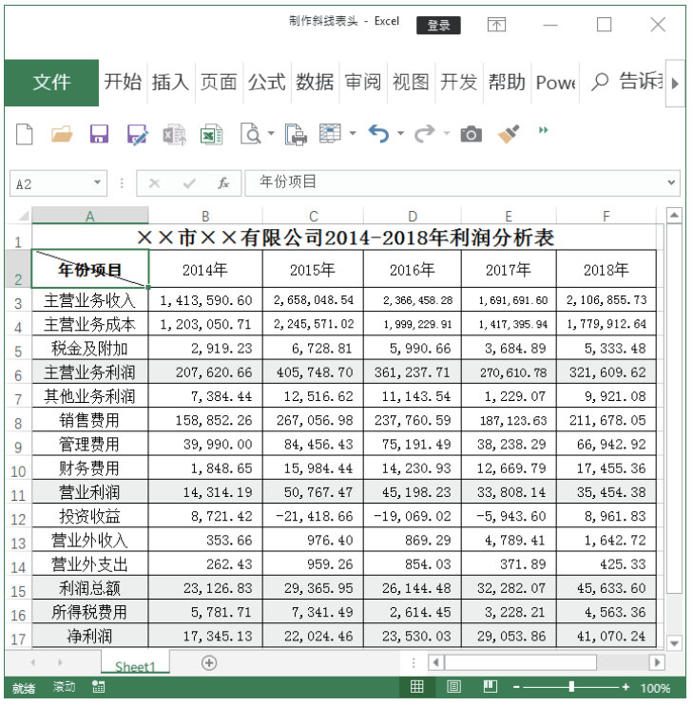Switch to the 视图 View tab
This screenshot has width=693, height=706.
pyautogui.click(x=411, y=83)
